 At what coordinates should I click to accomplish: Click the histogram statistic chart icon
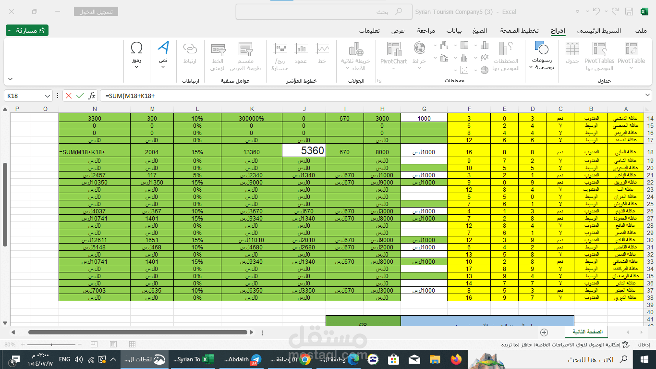pos(464,57)
